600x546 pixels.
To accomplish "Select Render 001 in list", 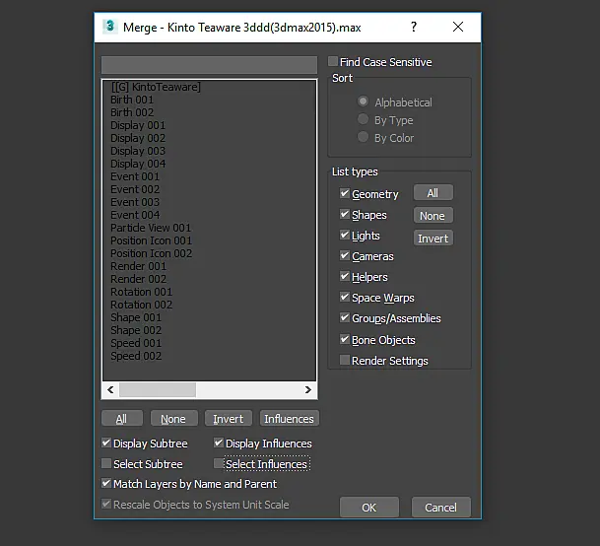I will (139, 266).
